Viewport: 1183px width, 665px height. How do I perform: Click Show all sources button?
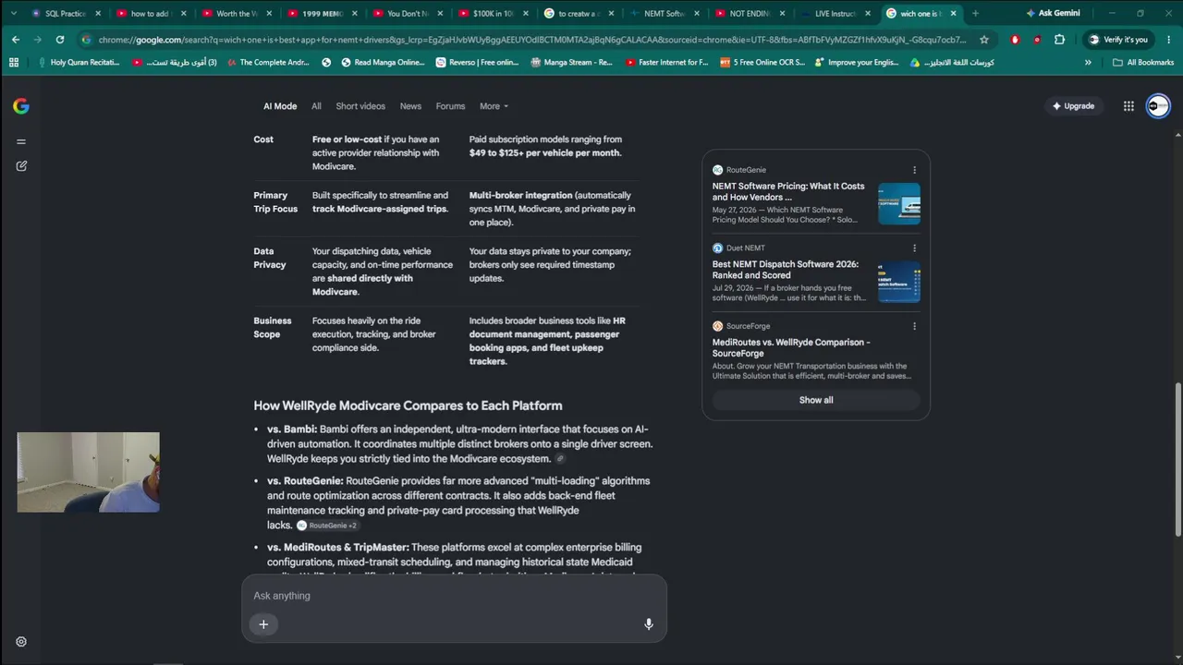coord(816,400)
